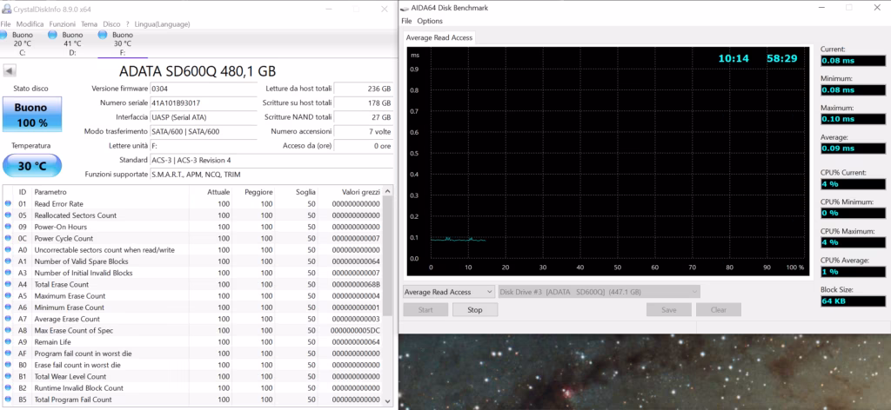This screenshot has height=410, width=891.
Task: Click Letture da host totali value 236 GB
Action: 364,89
